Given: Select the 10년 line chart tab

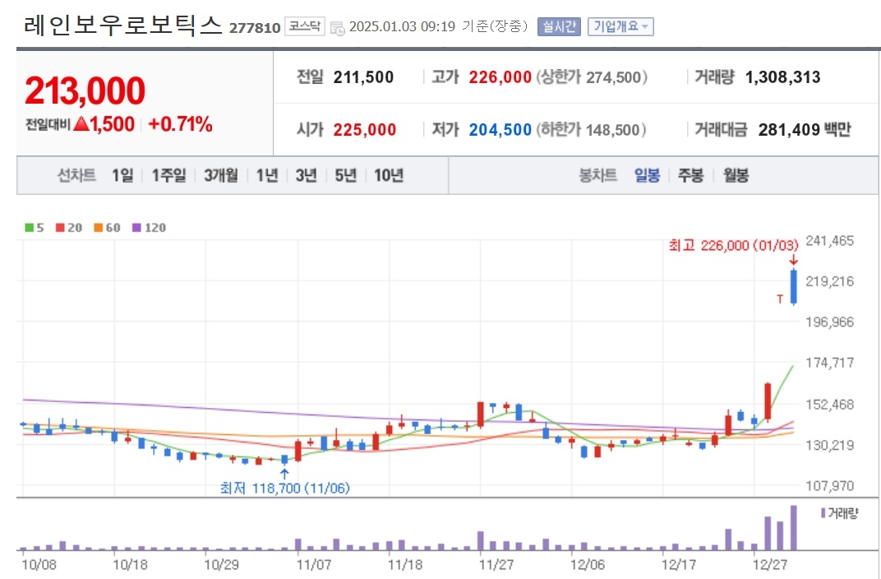Looking at the screenshot, I should (389, 175).
